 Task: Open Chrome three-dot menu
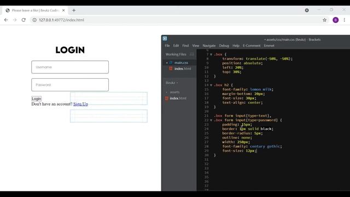pos(345,20)
